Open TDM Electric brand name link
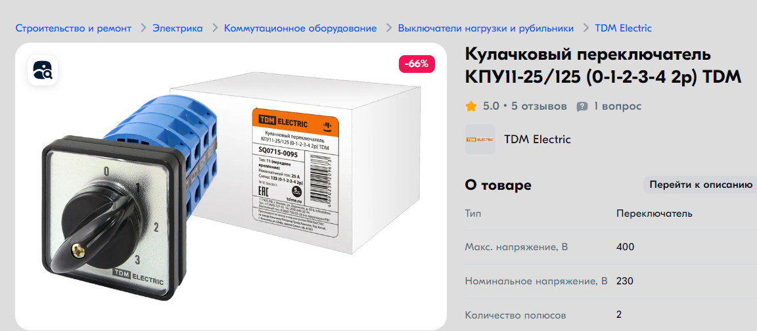Screen dimensions: 757x331 [x=538, y=139]
